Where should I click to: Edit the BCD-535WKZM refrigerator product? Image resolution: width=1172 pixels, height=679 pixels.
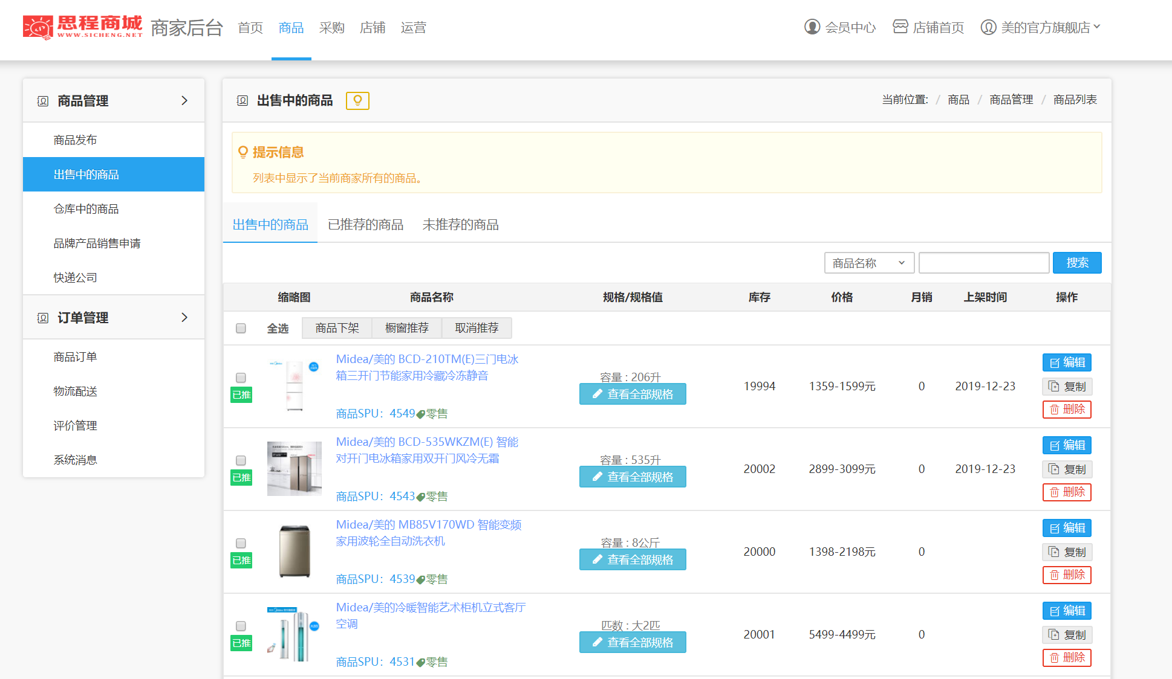pos(1067,445)
